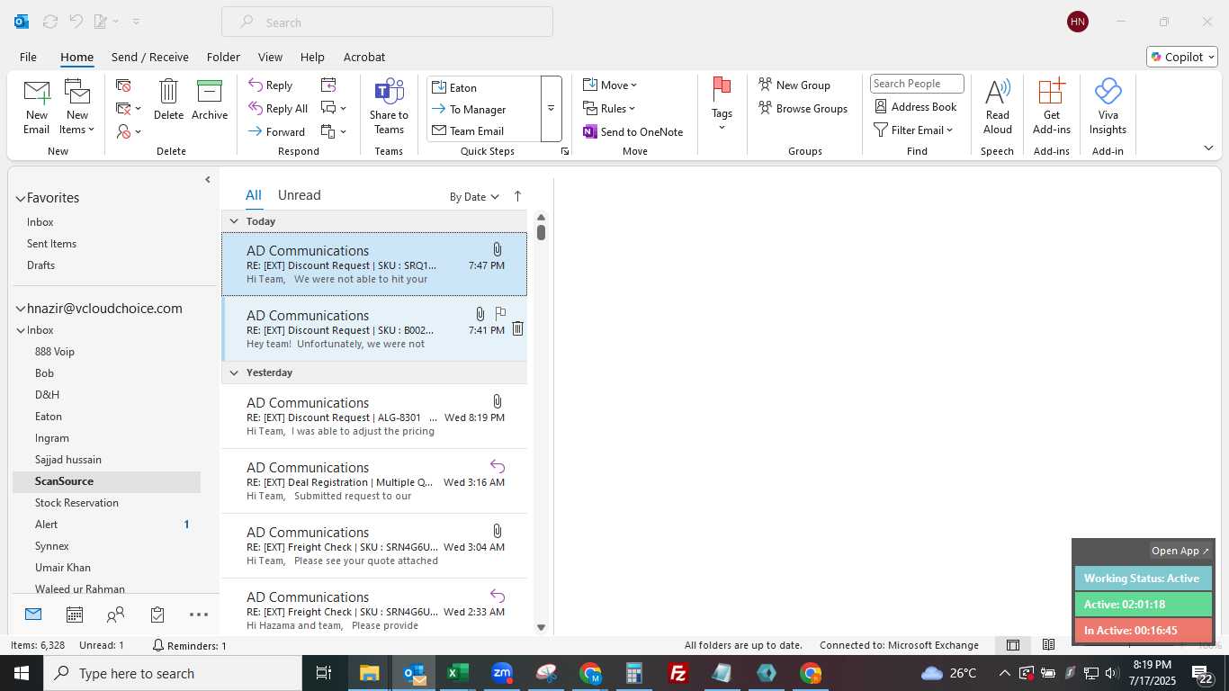The width and height of the screenshot is (1229, 691).
Task: Open the Junk options dropdown
Action: [x=129, y=131]
